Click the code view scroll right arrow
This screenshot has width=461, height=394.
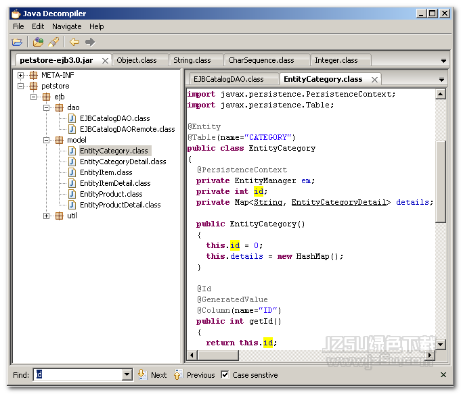pos(430,355)
